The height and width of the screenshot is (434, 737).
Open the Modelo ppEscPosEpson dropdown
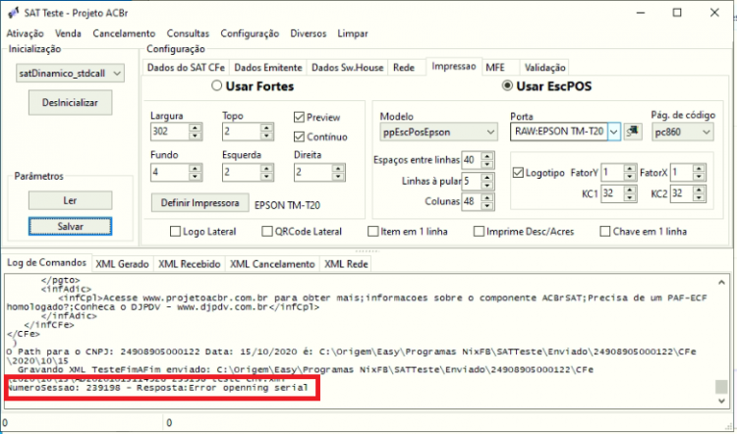click(x=438, y=132)
